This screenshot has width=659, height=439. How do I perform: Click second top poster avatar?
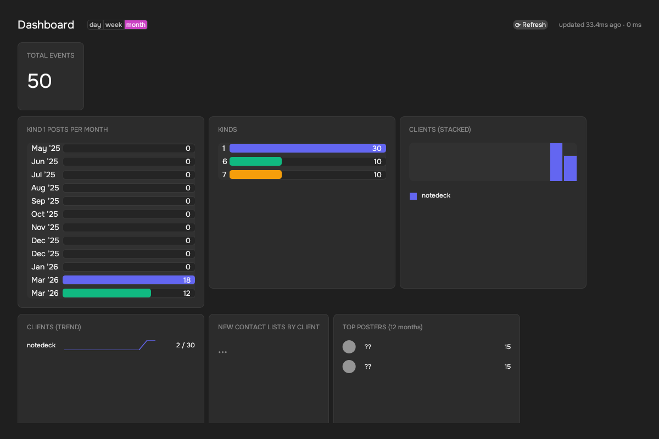click(349, 367)
